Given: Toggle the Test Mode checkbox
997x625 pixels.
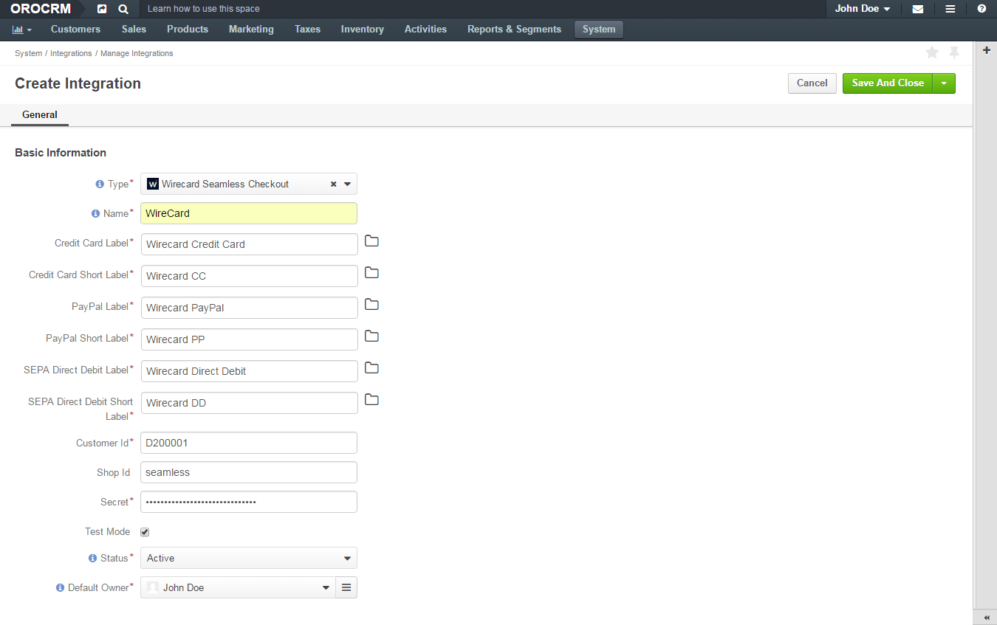Looking at the screenshot, I should pyautogui.click(x=145, y=532).
